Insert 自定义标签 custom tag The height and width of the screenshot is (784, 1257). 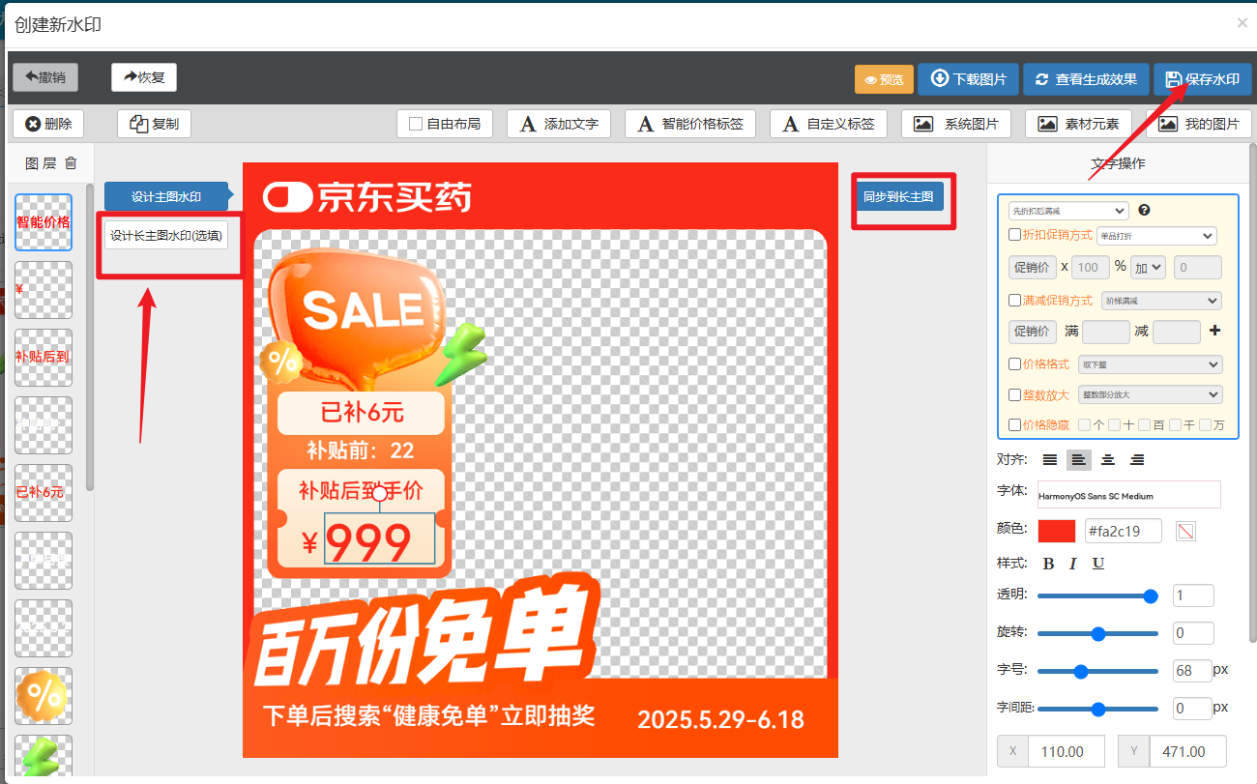point(830,124)
